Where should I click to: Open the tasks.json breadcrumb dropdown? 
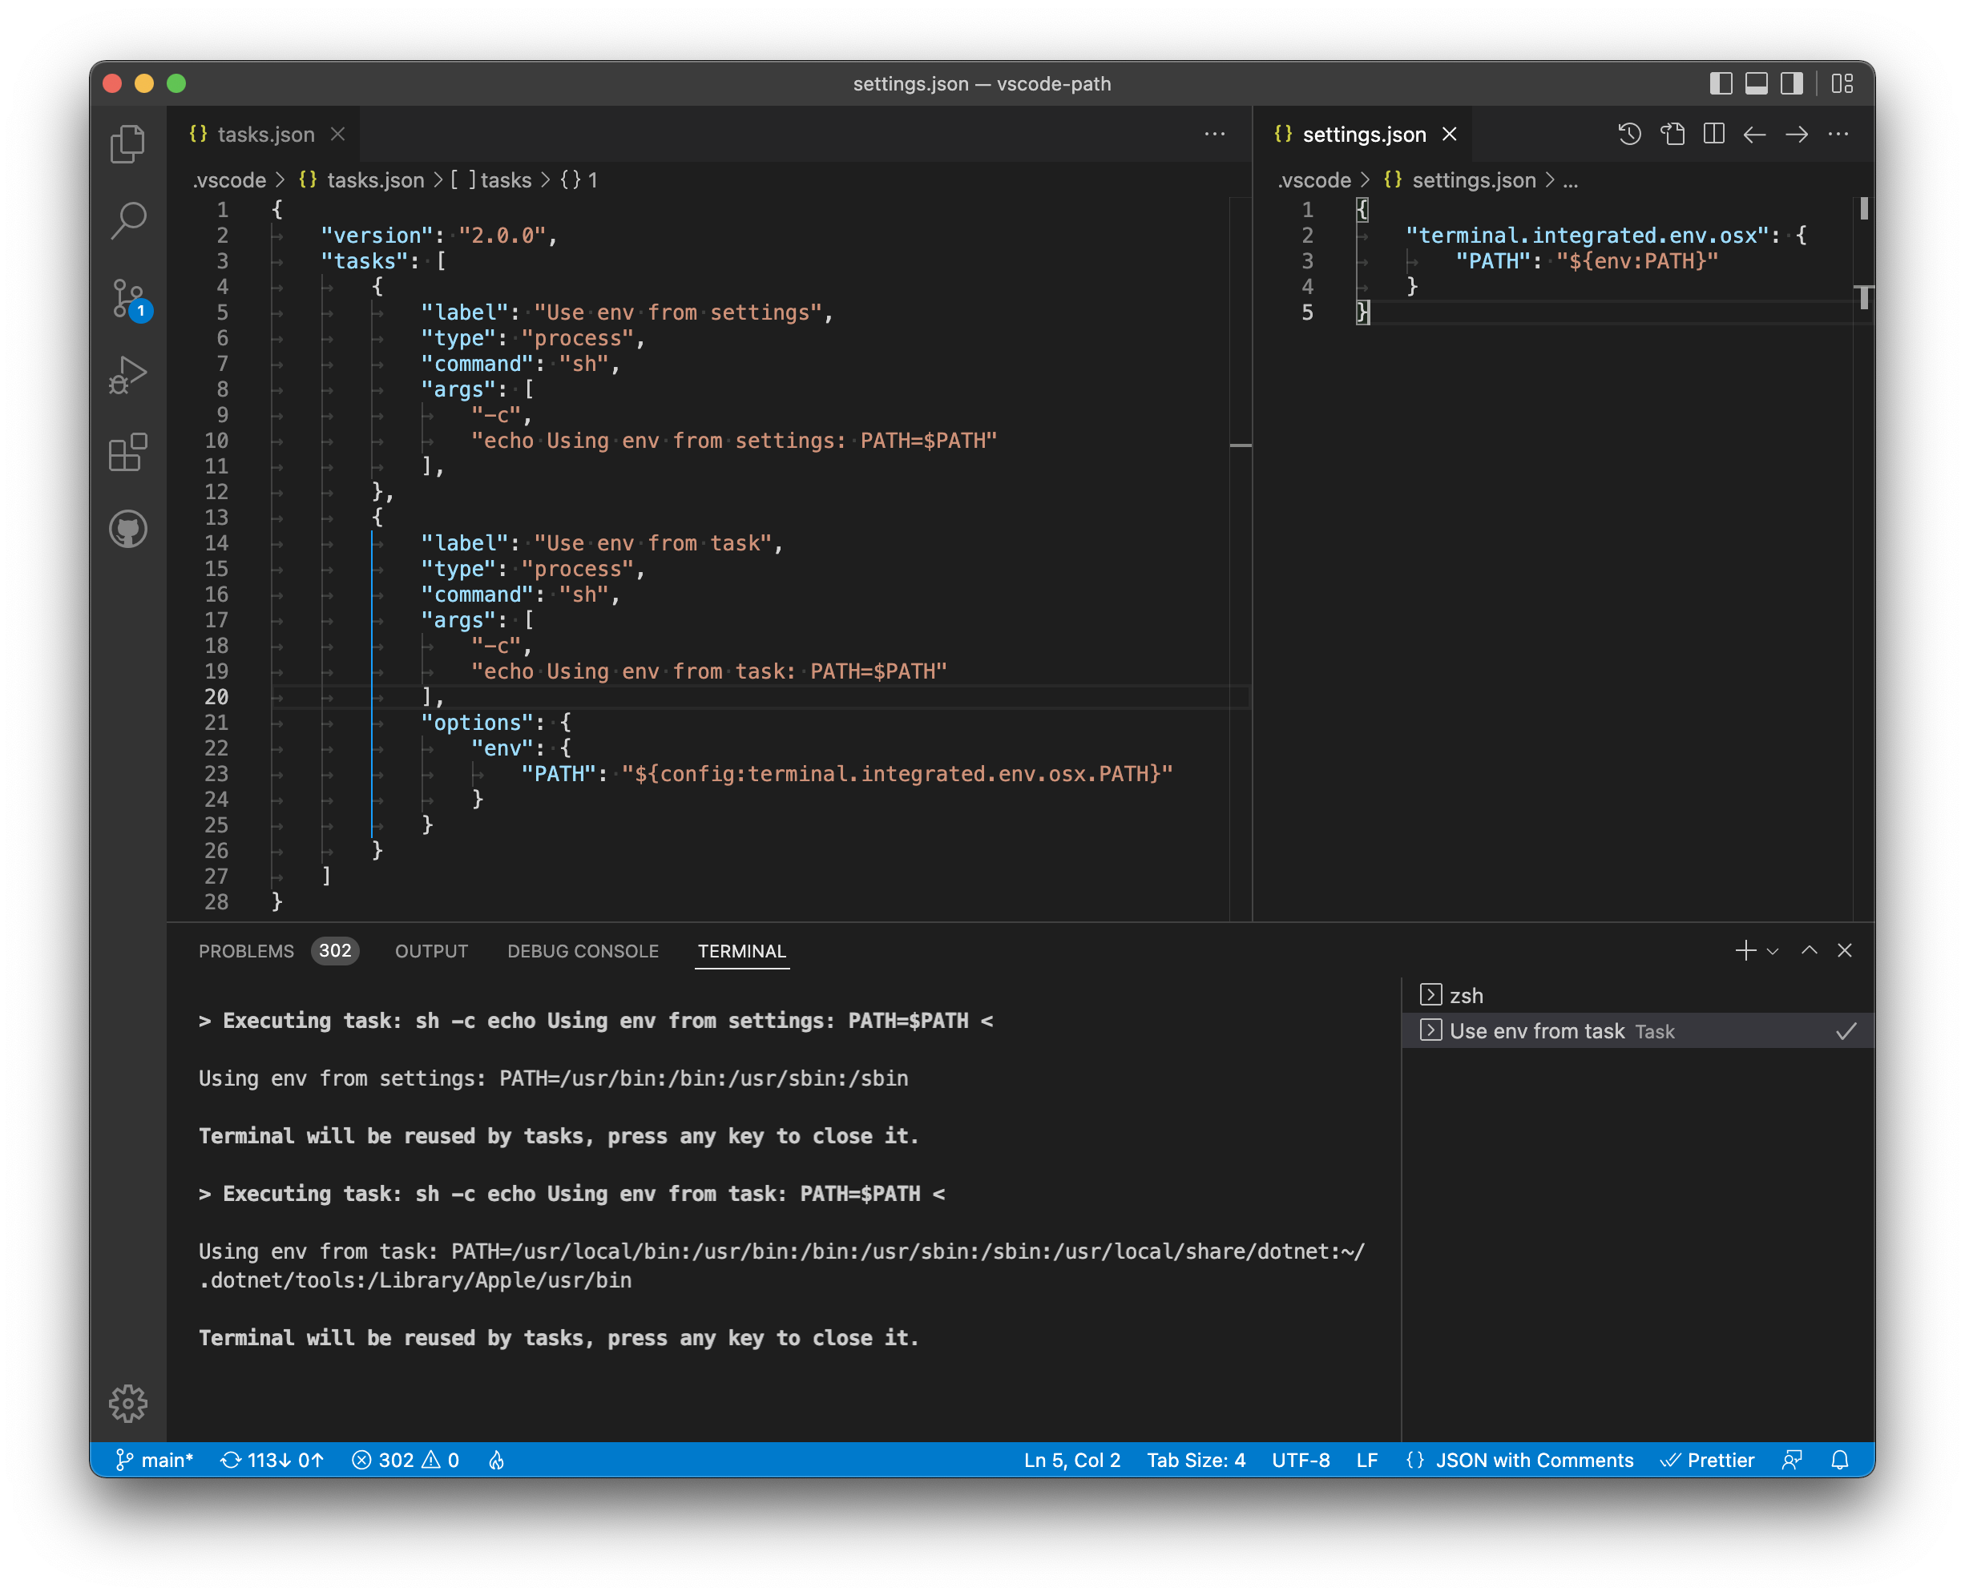[x=374, y=180]
